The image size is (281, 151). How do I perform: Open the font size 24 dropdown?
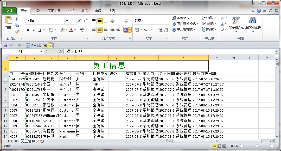coord(75,21)
